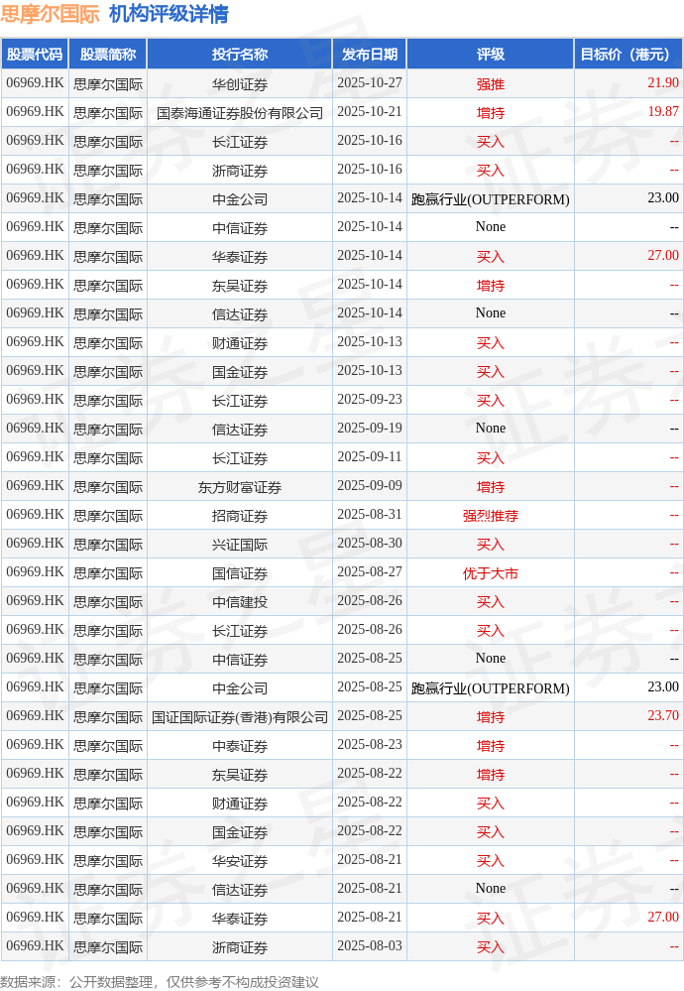Image resolution: width=684 pixels, height=991 pixels.
Task: Click target price 21.90
Action: [663, 82]
